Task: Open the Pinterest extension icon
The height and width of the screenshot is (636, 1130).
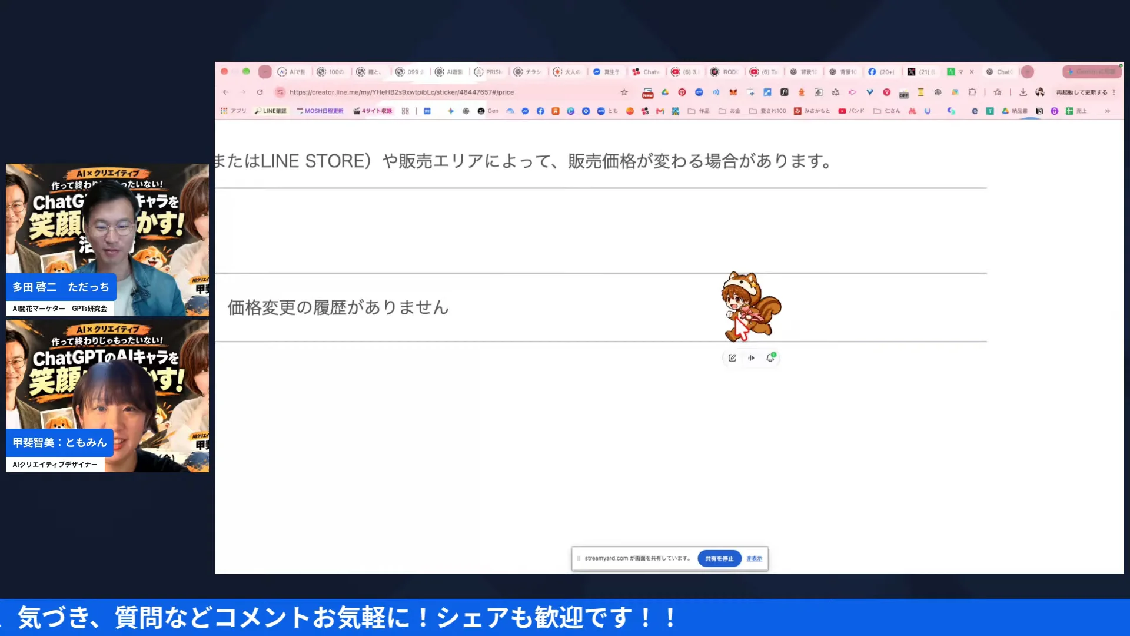Action: coord(682,92)
